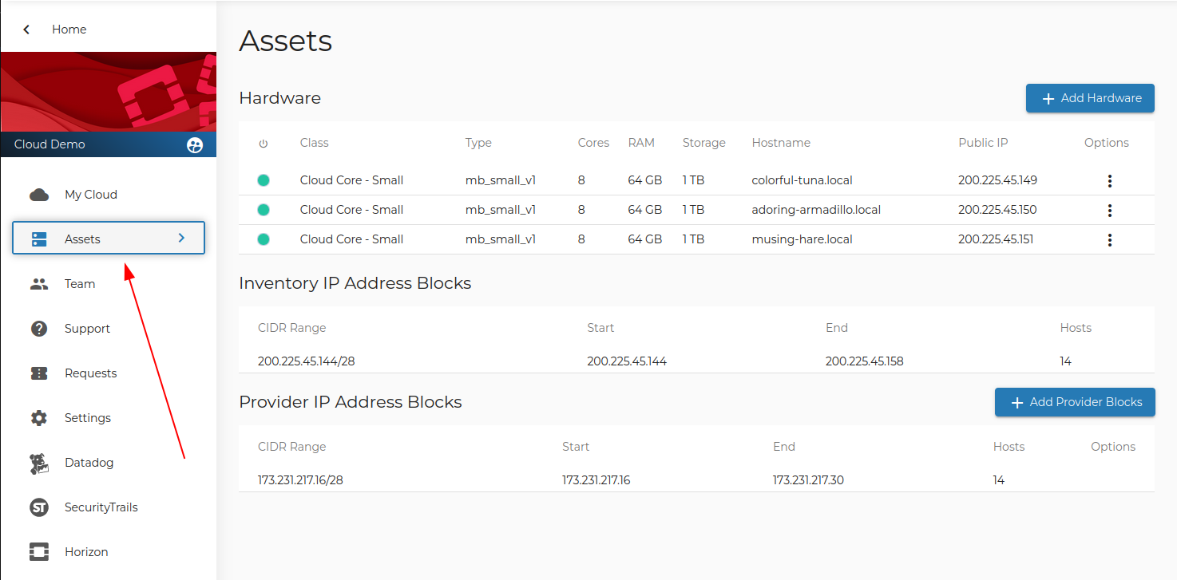Click the green status dot for musing-hare.local

(264, 239)
